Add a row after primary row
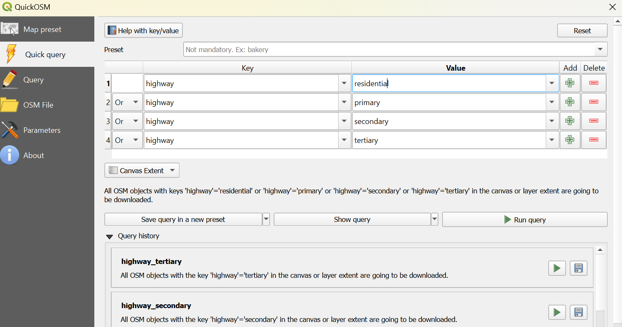The image size is (622, 327). 570,102
